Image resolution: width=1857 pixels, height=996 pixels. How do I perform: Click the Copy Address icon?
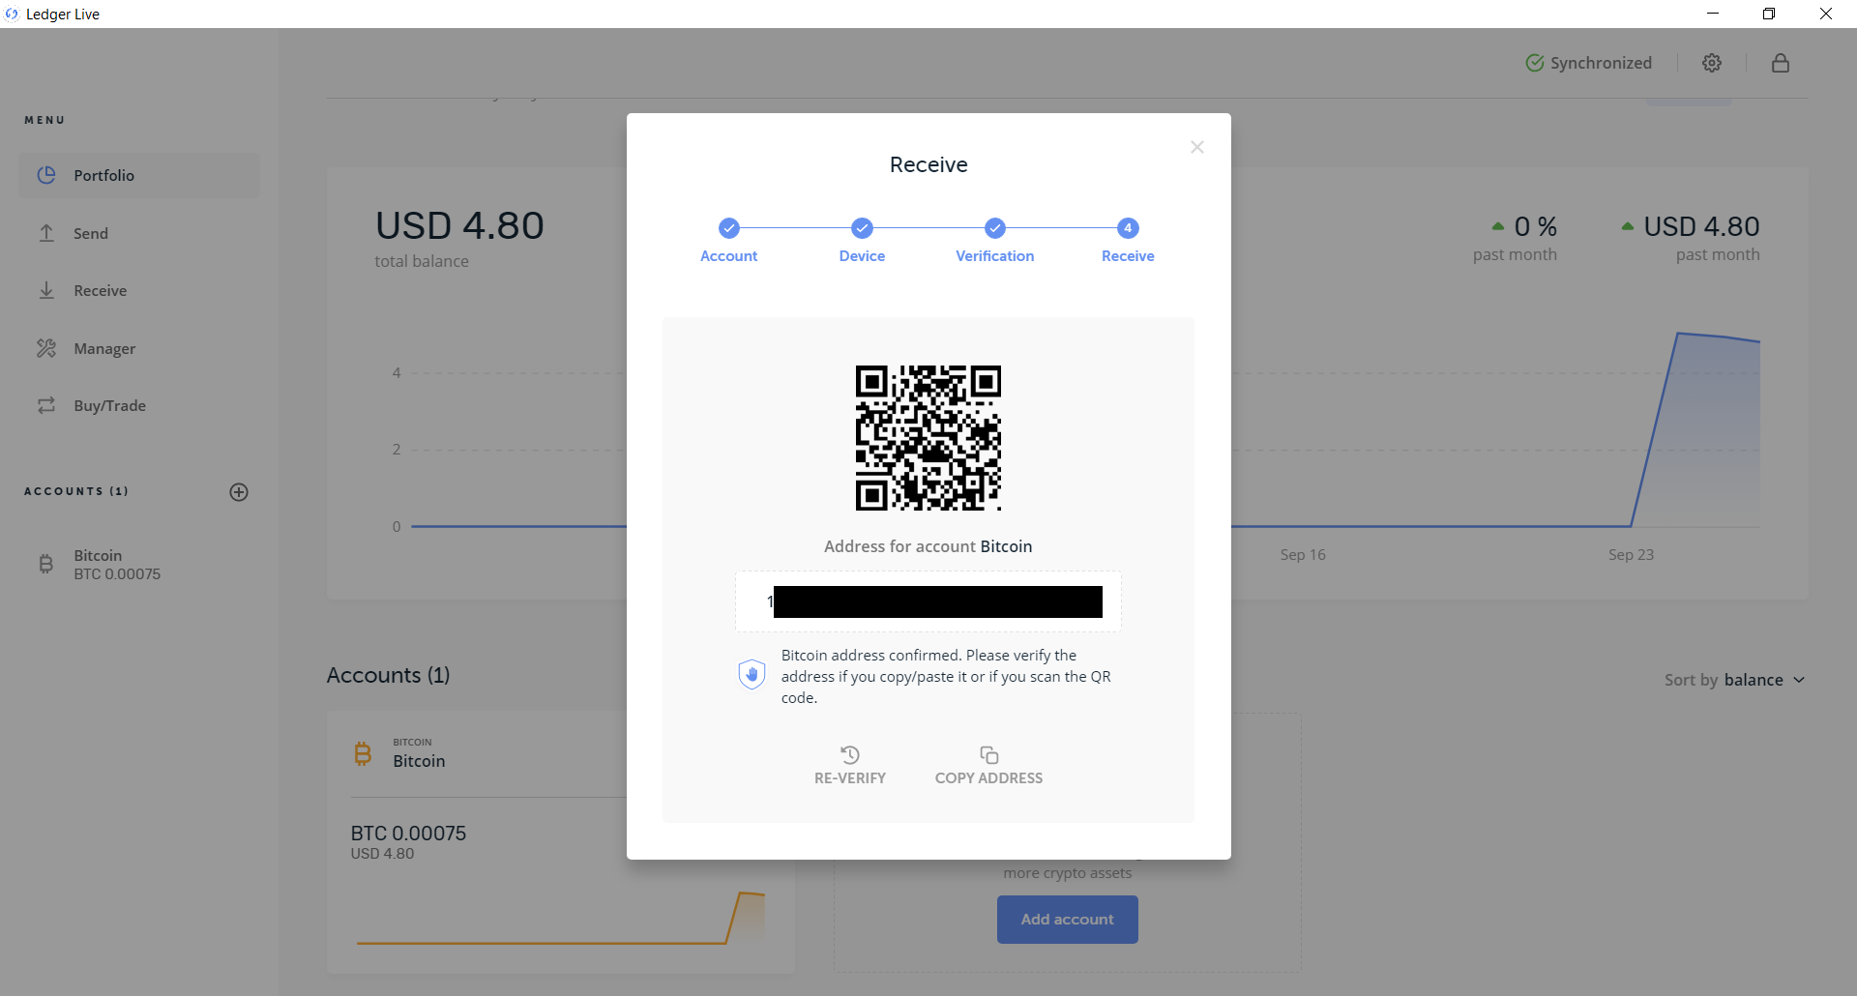click(x=988, y=754)
